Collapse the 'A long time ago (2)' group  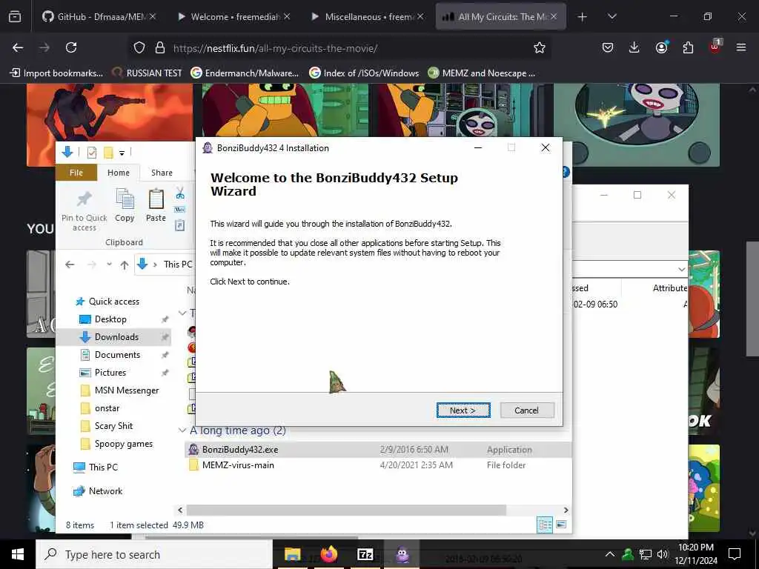pyautogui.click(x=182, y=430)
